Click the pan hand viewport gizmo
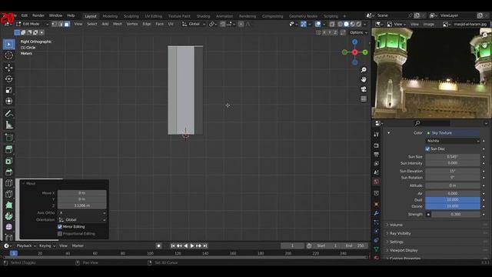The width and height of the screenshot is (492, 277). pyautogui.click(x=364, y=79)
